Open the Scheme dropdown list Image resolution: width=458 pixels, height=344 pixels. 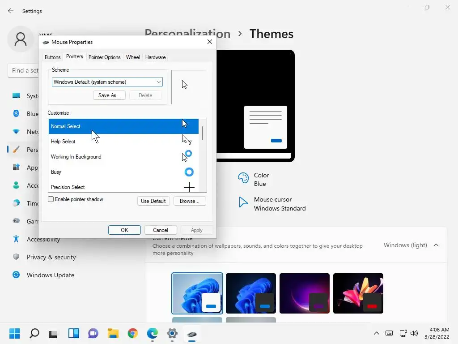tap(107, 82)
